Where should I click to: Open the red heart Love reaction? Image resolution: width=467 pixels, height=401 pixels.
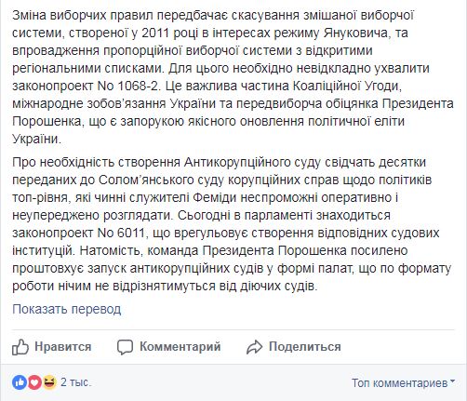click(34, 382)
